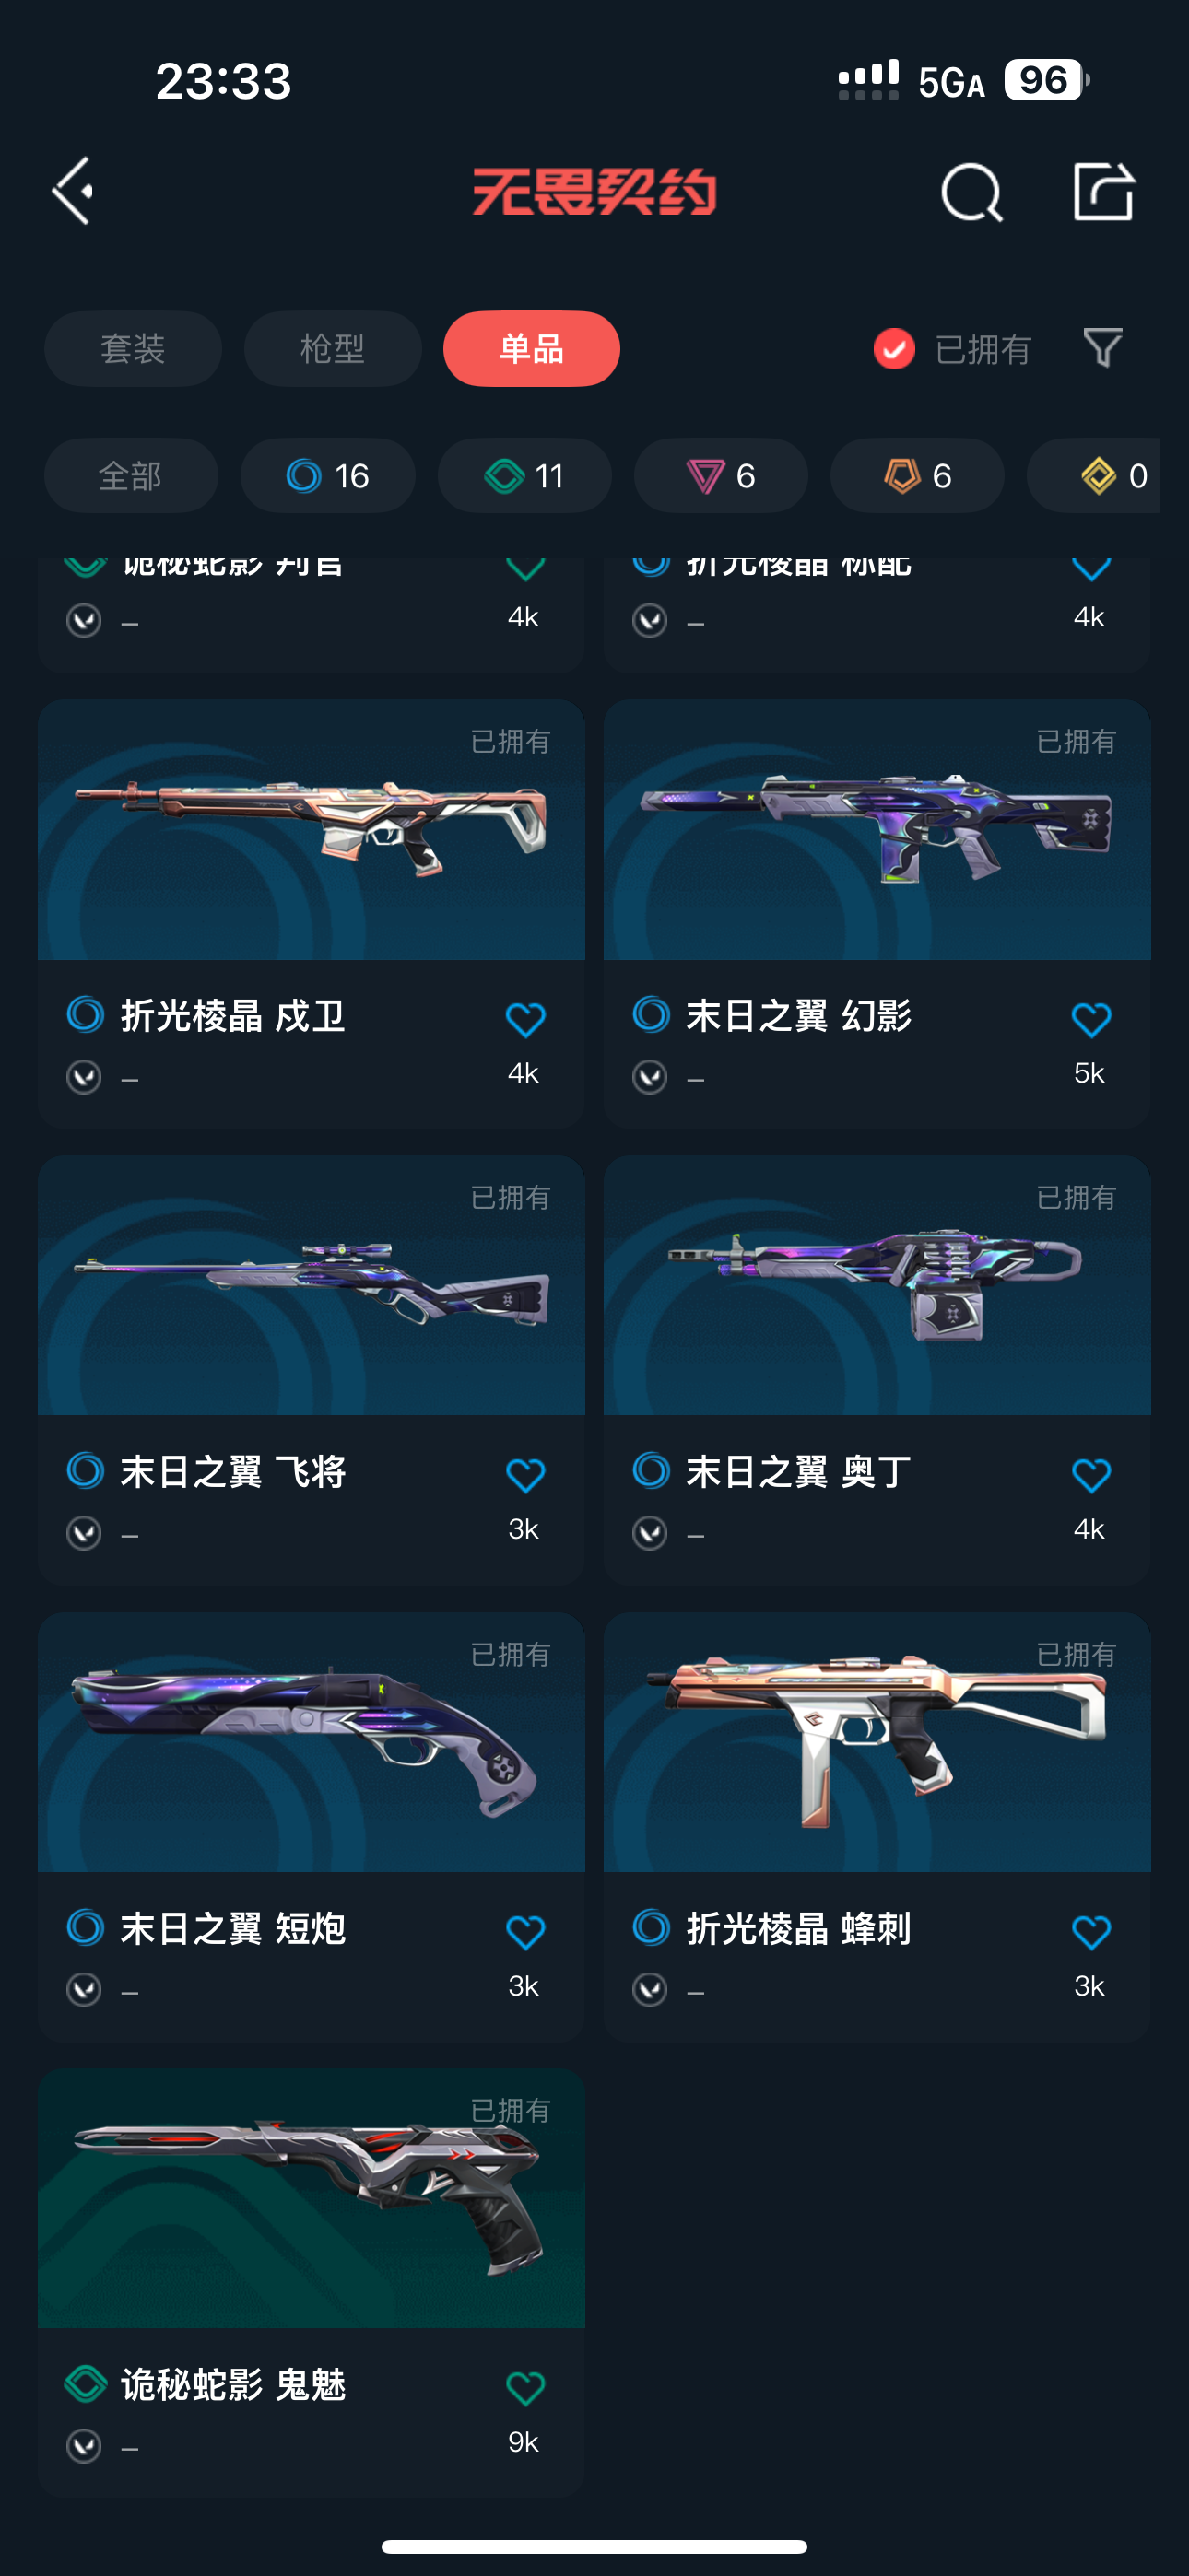Select the 全部 filter button

[x=131, y=475]
